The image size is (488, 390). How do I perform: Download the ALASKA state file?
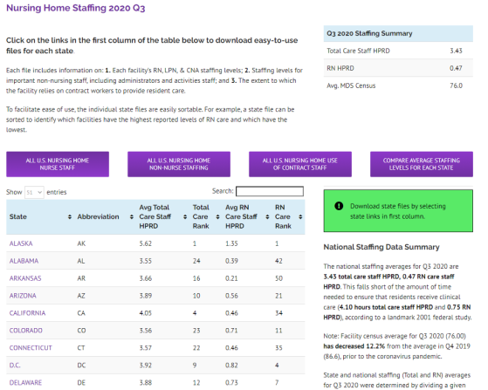click(21, 243)
